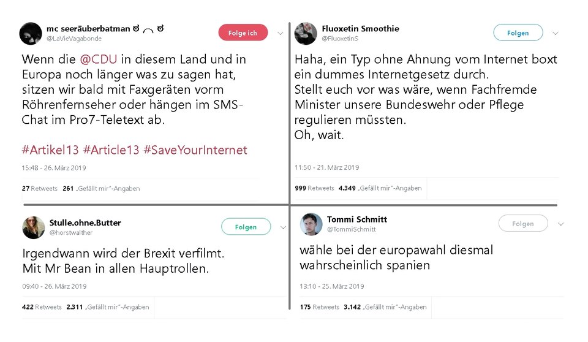Screen dimensions: 588x342
Task: Open Stulle.ohne.Butter's profile avatar
Action: pos(33,227)
